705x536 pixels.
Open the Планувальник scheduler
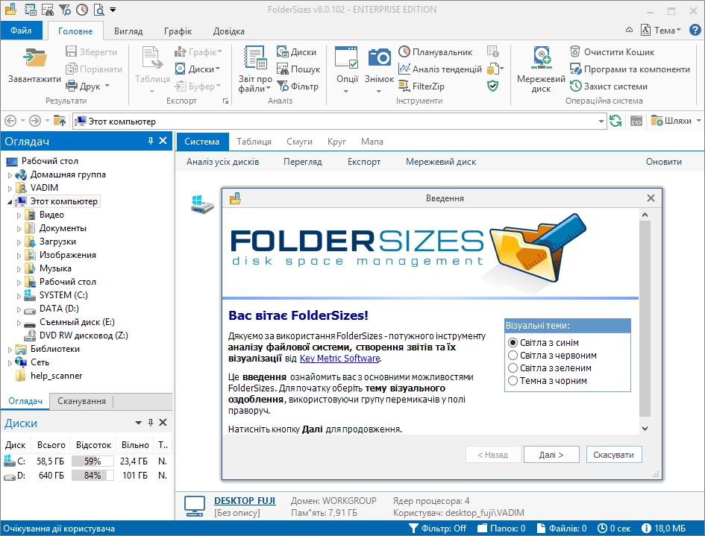(435, 51)
